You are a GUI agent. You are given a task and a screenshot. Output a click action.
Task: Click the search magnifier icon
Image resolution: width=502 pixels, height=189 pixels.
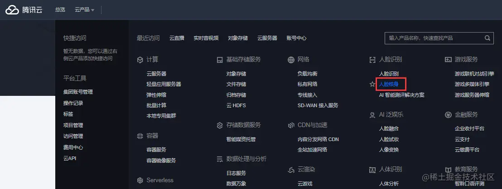click(x=487, y=38)
